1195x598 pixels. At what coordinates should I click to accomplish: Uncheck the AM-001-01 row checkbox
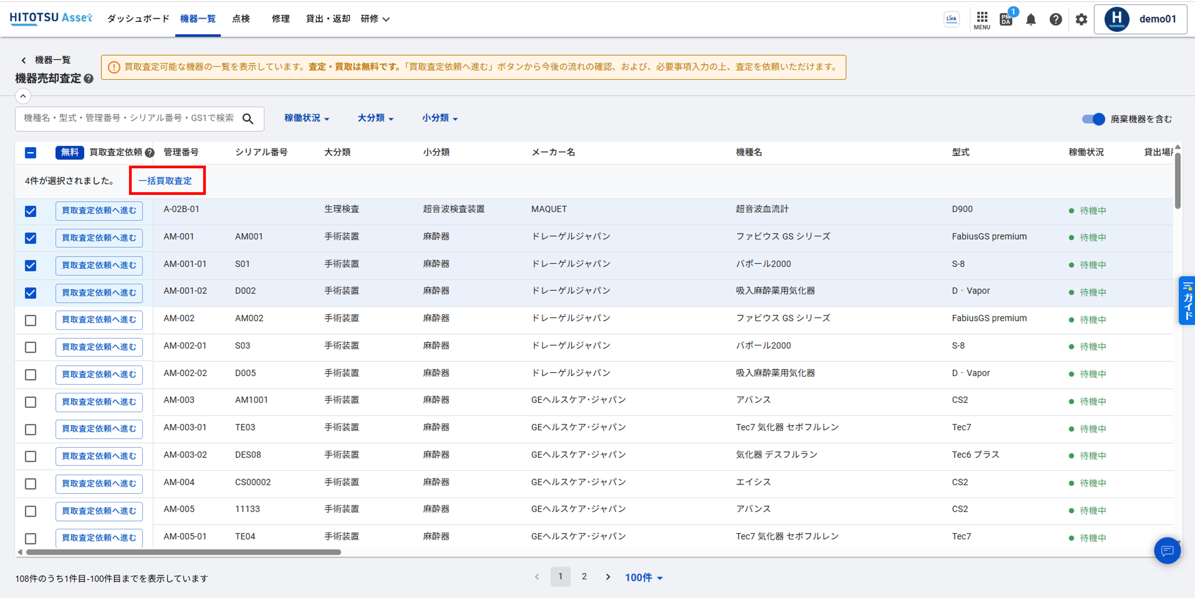coord(31,266)
